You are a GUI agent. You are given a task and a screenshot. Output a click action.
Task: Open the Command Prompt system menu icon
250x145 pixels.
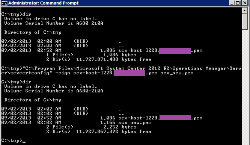coord(4,3)
